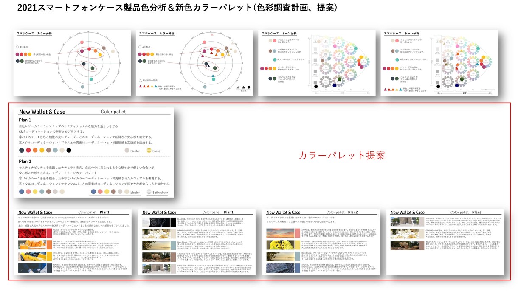Click the brass label text

(157, 151)
